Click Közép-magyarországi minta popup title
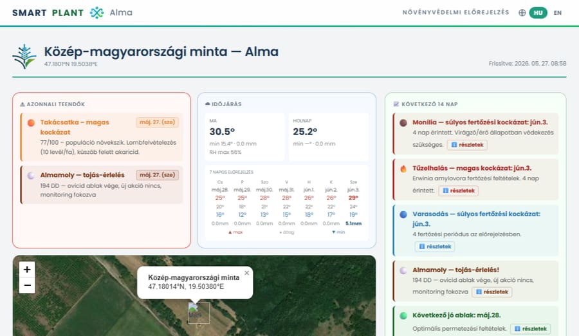 point(194,277)
